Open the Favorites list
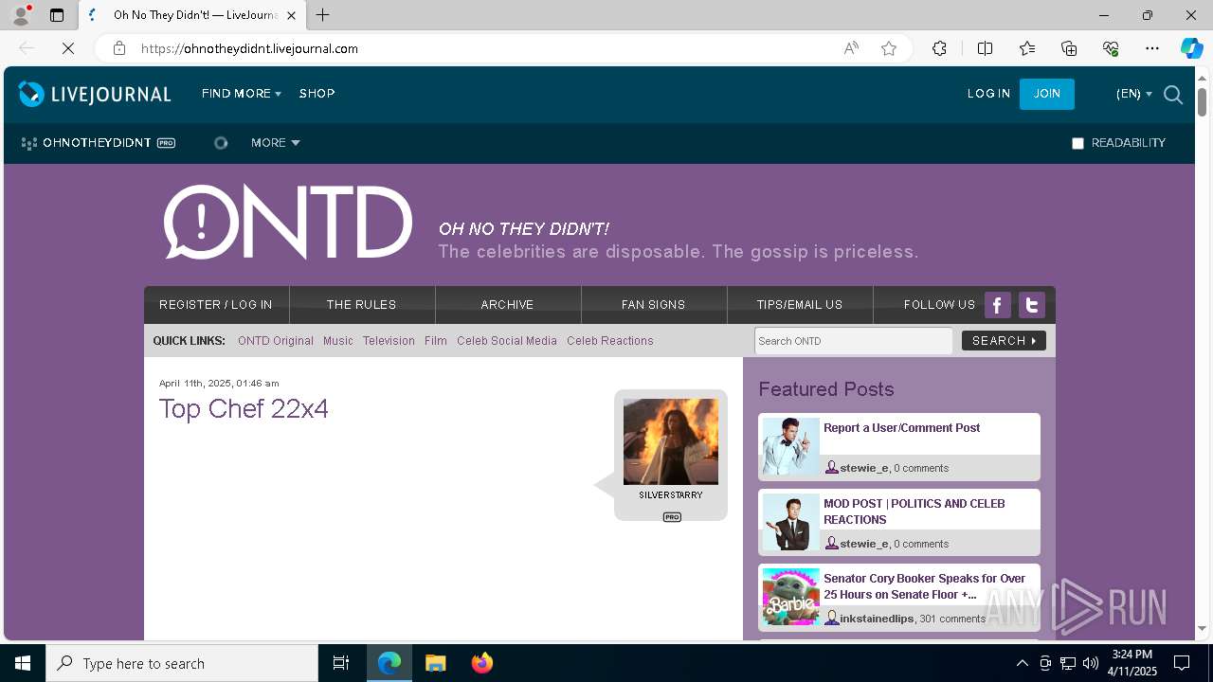 (1027, 48)
